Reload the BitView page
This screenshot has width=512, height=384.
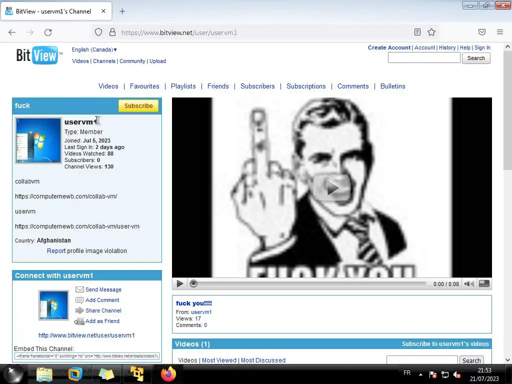coord(48,32)
